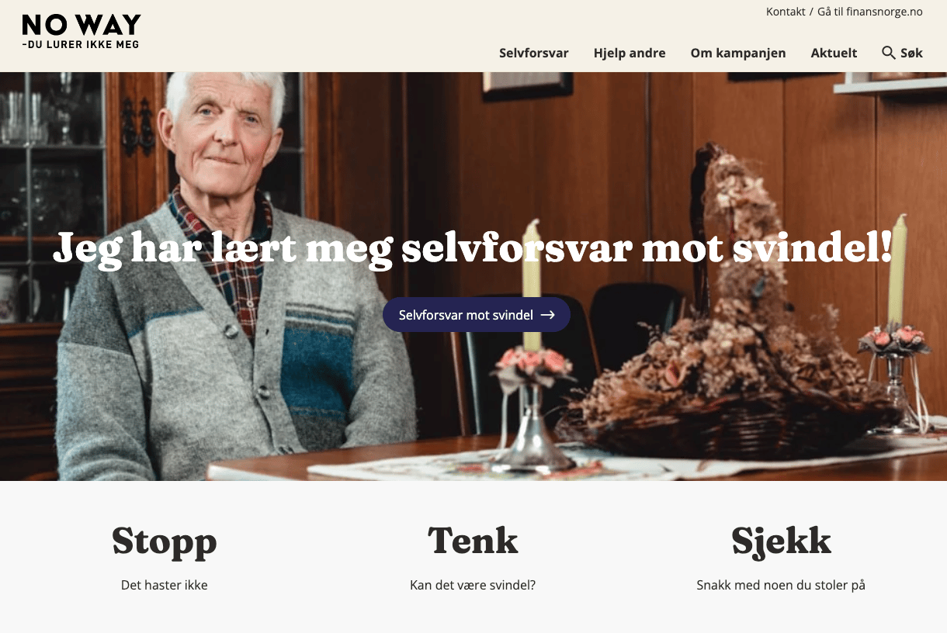
Task: Click the Kan det være svindel? text
Action: tap(473, 585)
